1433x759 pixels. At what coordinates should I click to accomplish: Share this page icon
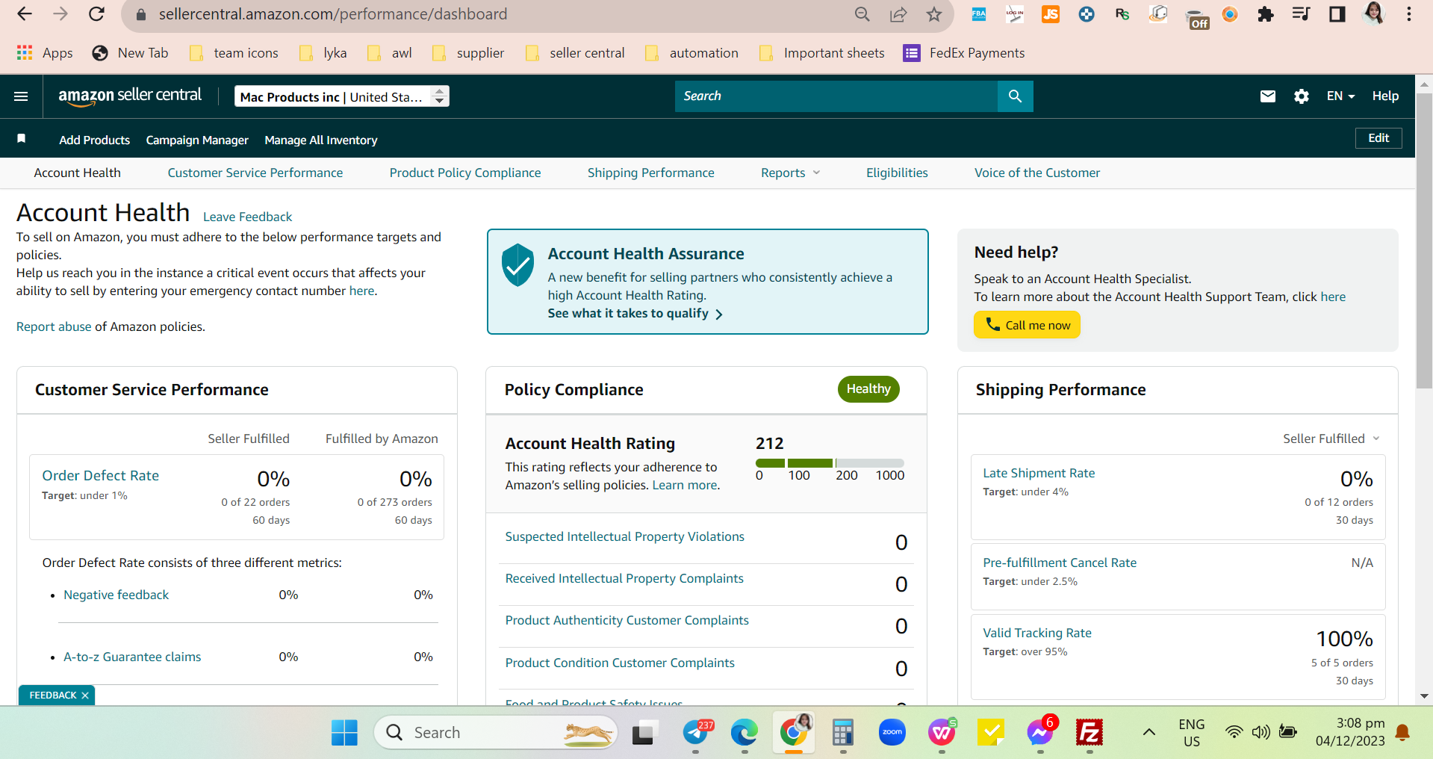point(898,14)
